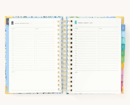130x105 pixels.
Task: Click the teal bookmark icon on Tuesday page
Action: coord(76,22)
